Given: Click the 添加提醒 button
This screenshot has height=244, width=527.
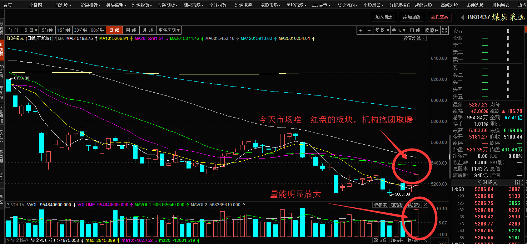Looking at the screenshot, I should [x=412, y=17].
